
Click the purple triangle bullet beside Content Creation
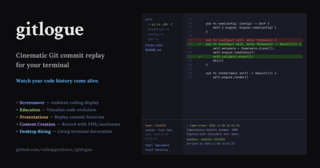click(x=17, y=124)
